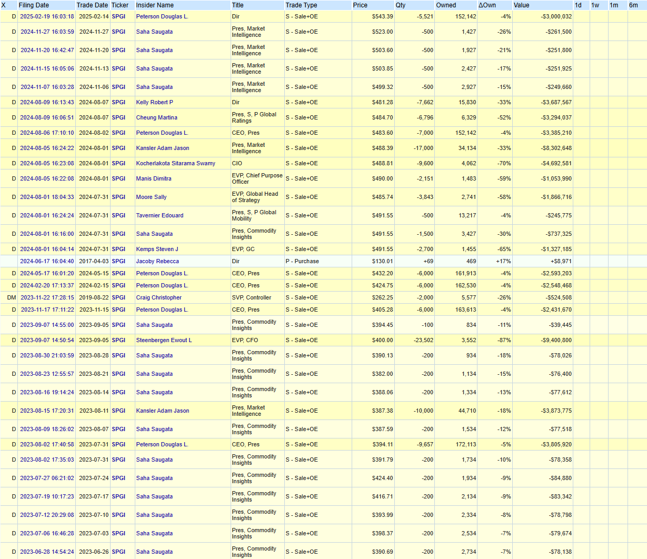This screenshot has width=647, height=559.
Task: Open Kansler Adam Jason in the 2023-08-15 row
Action: pyautogui.click(x=163, y=411)
